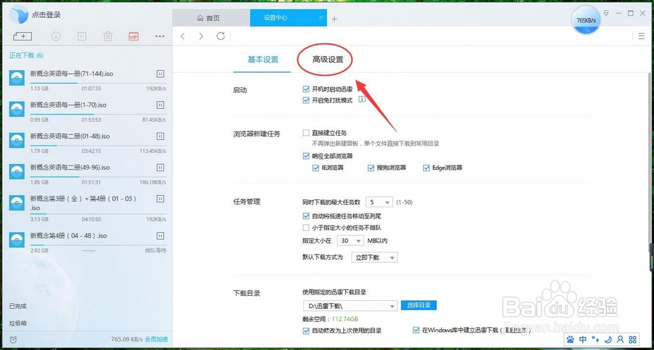
Task: Open the IME grid toolbox icon
Action: click(632, 339)
